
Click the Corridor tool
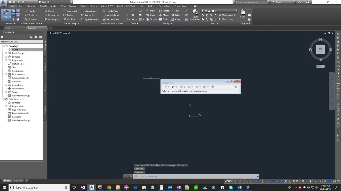pos(69,19)
